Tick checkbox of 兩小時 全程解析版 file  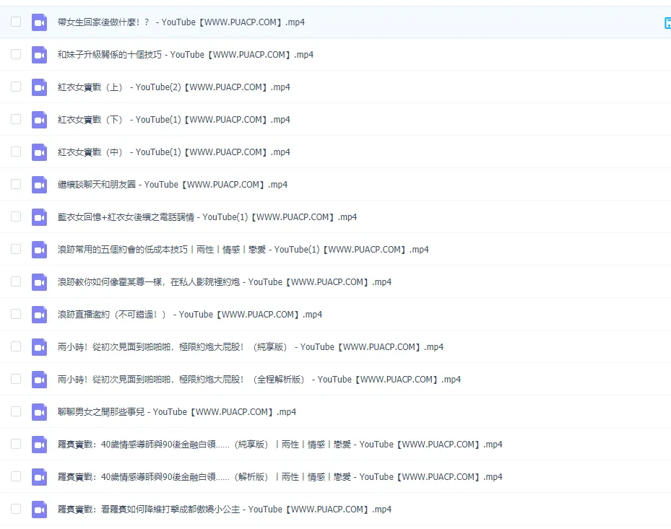(16, 379)
